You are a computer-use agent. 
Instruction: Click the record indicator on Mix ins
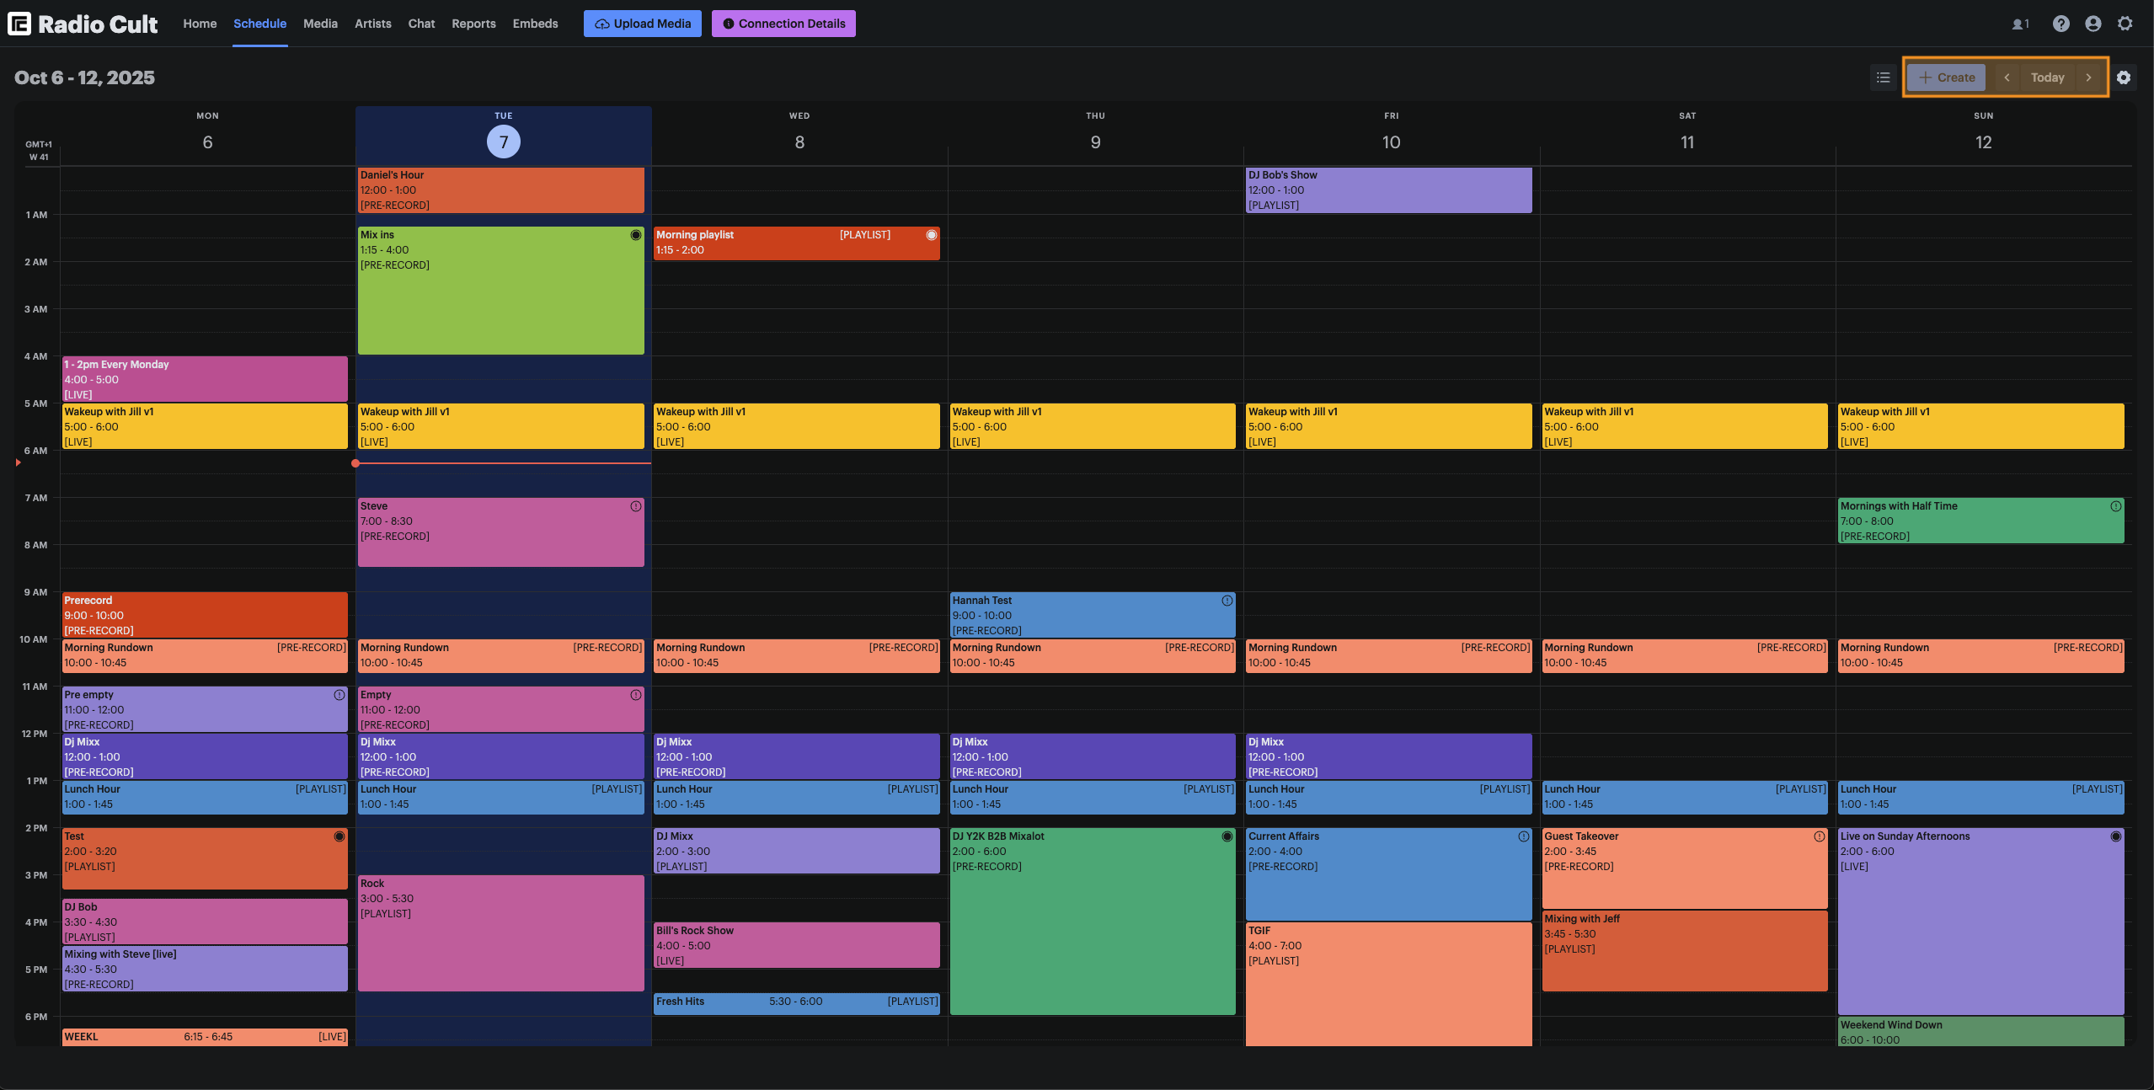[x=636, y=235]
